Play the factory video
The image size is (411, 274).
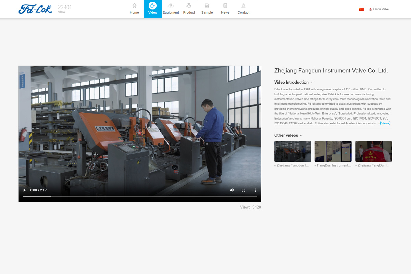pos(24,190)
